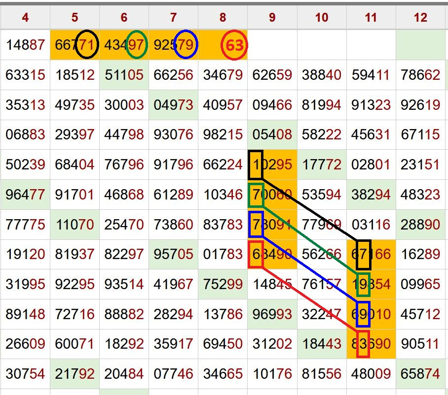The image size is (448, 395).
Task: Choose the cell reading 30003
Action: point(124,105)
